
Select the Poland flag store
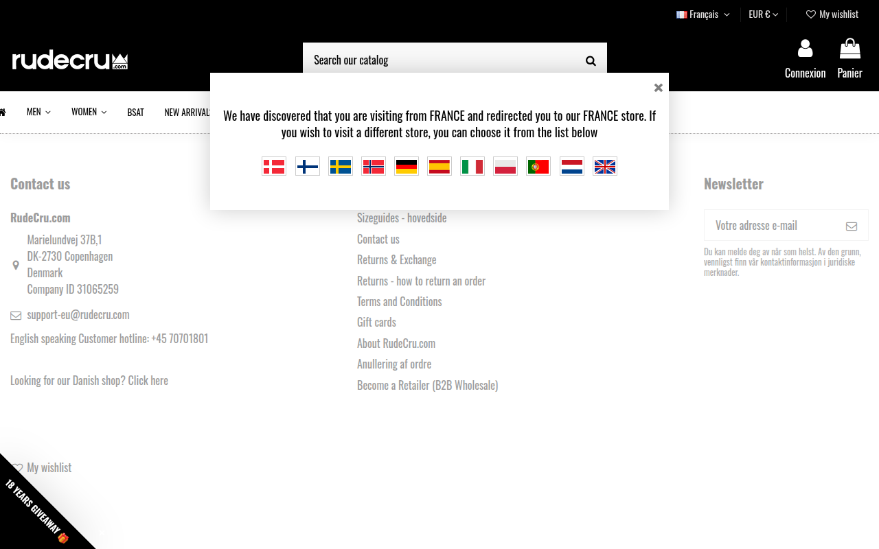pyautogui.click(x=505, y=166)
